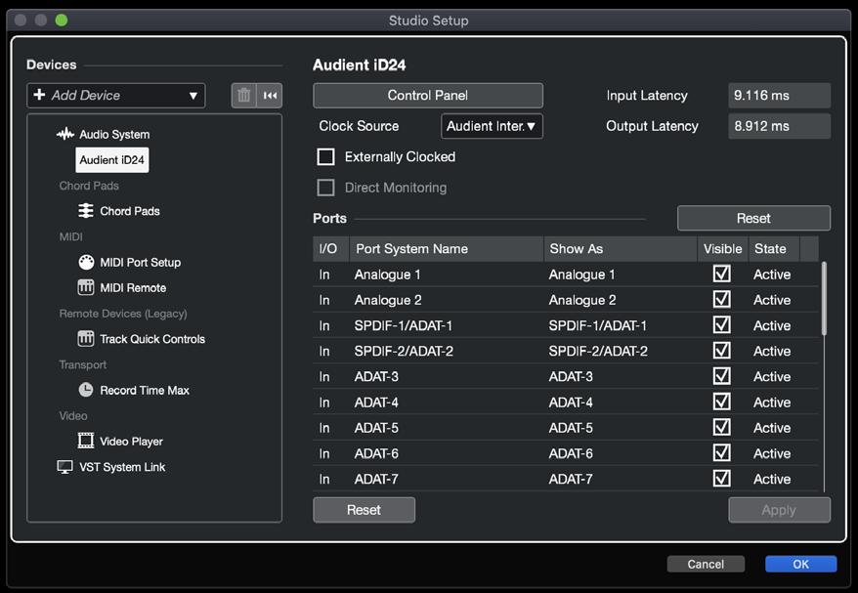Open the Add Device dropdown
Image resolution: width=858 pixels, height=593 pixels.
click(x=116, y=96)
